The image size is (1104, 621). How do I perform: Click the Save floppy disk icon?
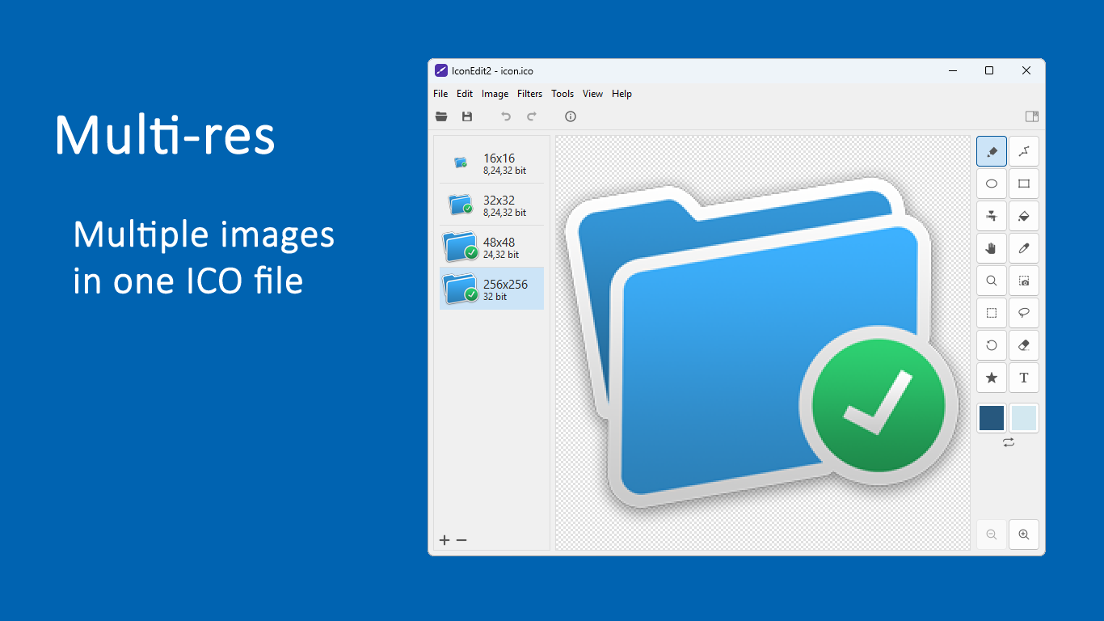point(467,116)
